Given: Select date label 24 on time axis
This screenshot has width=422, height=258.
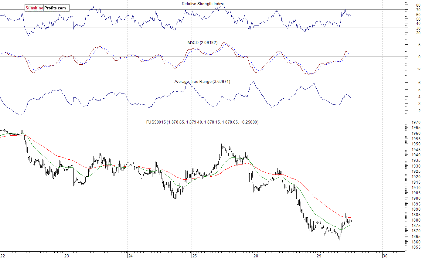Looking at the screenshot, I should click(x=131, y=256).
